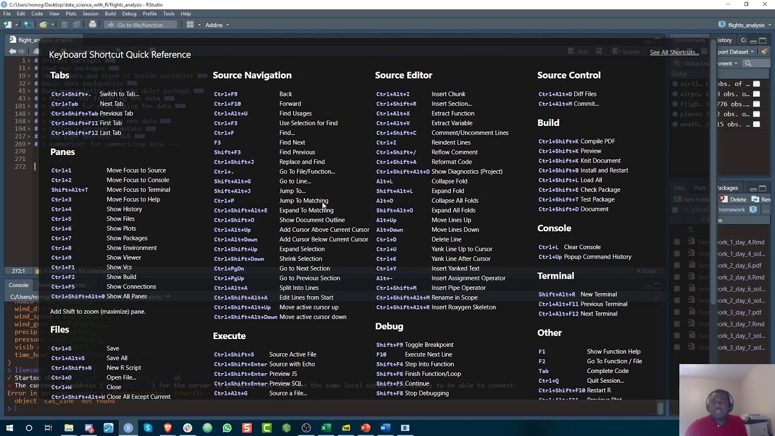775x436 pixels.
Task: Switch to RStudio taskbar icon
Action: 128,428
